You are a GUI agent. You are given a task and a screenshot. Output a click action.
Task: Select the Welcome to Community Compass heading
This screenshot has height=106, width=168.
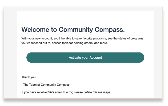pyautogui.click(x=73, y=29)
